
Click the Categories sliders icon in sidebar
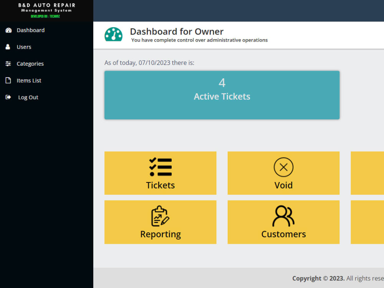8,64
